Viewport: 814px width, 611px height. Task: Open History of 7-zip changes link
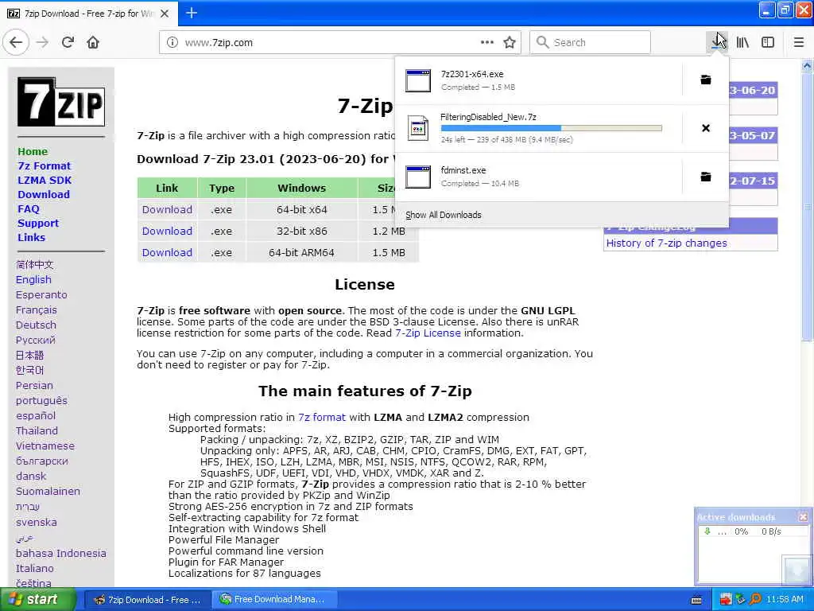[667, 243]
